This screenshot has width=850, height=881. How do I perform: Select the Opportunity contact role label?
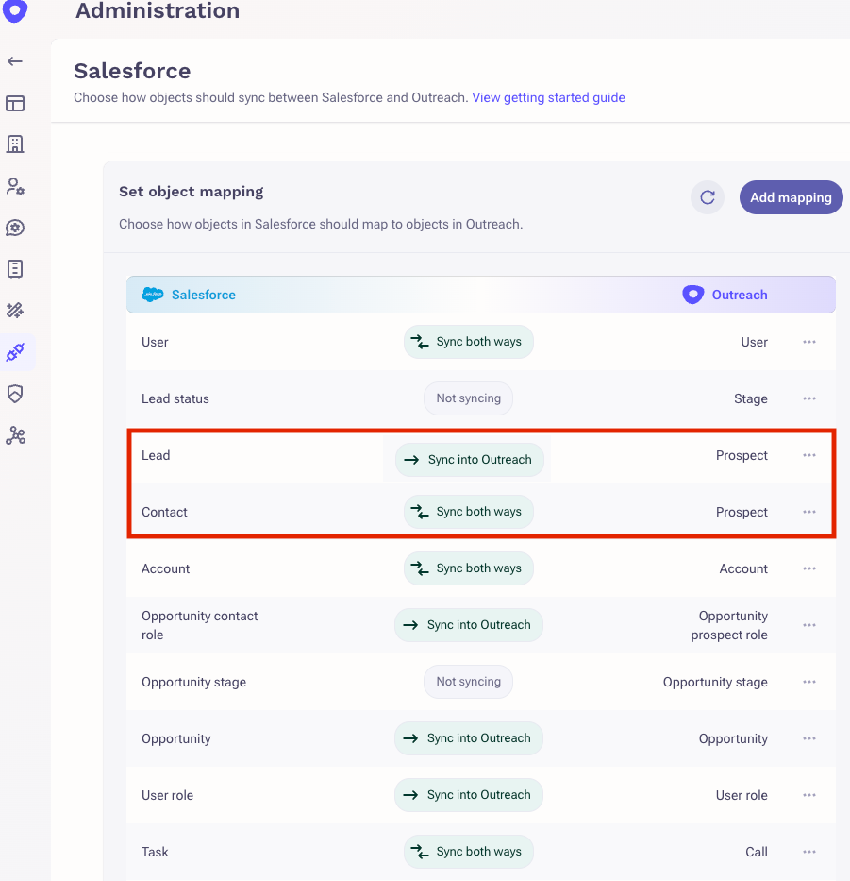tap(199, 625)
